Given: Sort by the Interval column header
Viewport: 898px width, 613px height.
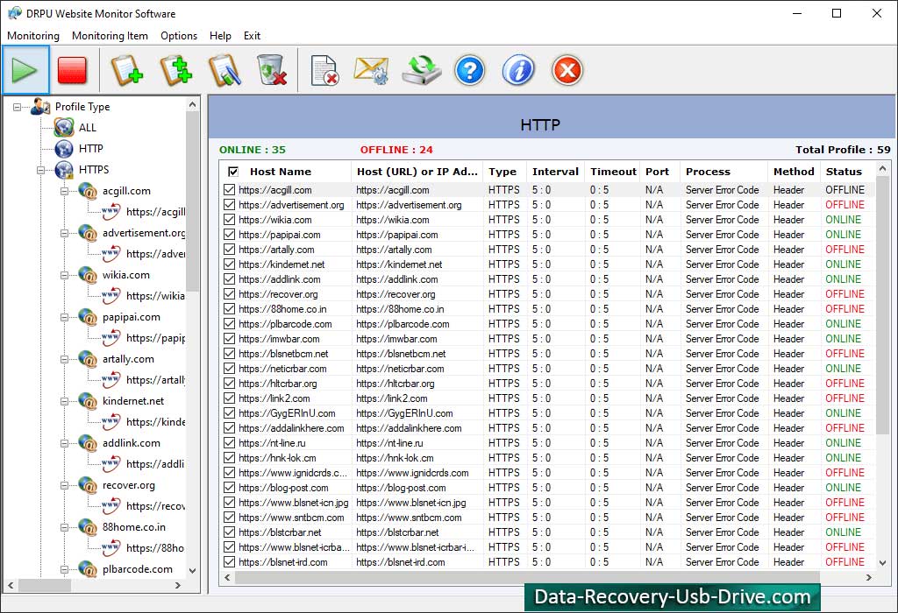Looking at the screenshot, I should (555, 172).
